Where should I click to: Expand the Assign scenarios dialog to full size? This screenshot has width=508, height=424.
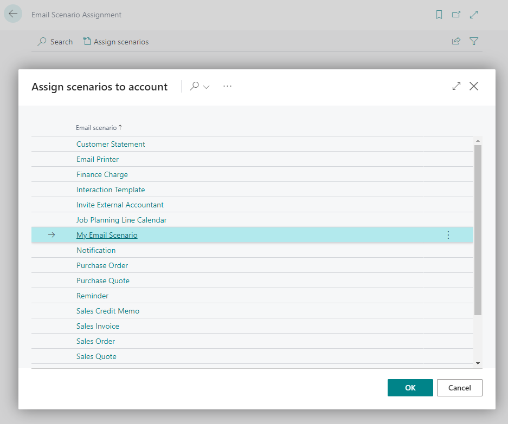coord(456,86)
